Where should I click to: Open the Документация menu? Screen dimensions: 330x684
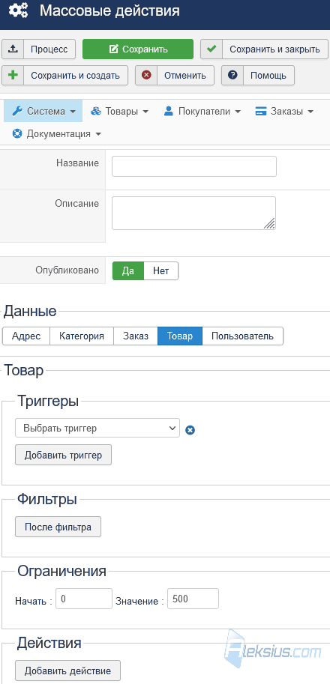coord(57,134)
